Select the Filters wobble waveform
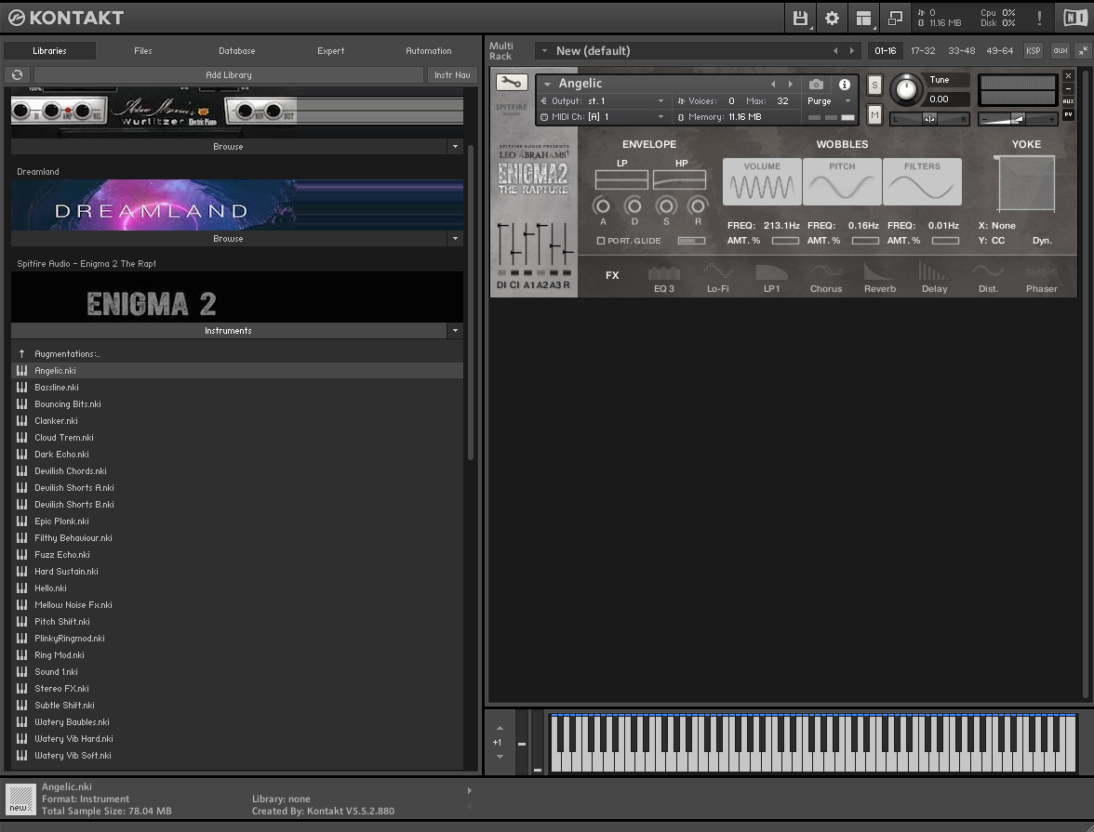 (923, 182)
